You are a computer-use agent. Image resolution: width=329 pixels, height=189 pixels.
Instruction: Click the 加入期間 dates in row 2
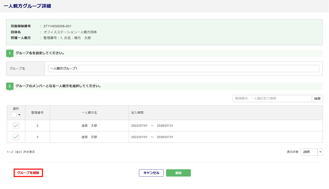(152, 137)
